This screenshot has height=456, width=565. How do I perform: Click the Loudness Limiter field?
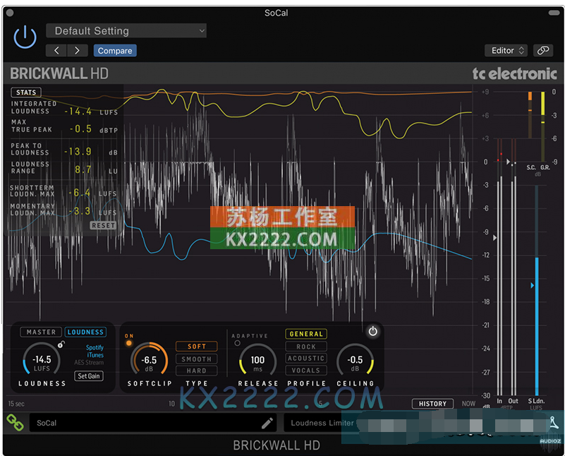(322, 423)
